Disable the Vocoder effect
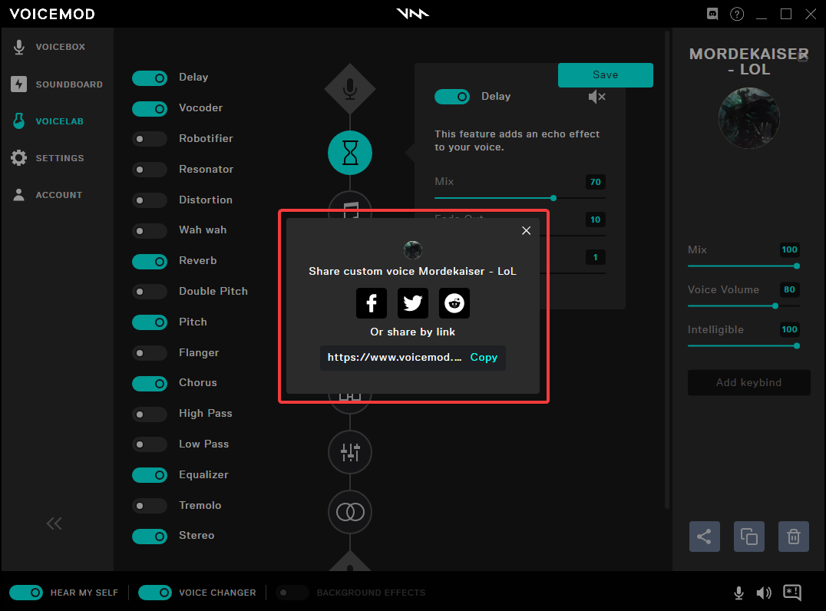This screenshot has height=611, width=826. click(x=150, y=108)
